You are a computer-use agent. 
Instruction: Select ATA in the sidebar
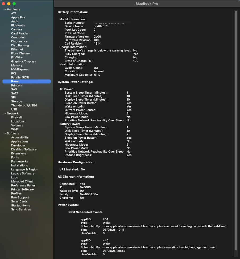14,13
